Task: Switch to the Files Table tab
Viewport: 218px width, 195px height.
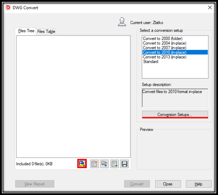Action: (46, 31)
